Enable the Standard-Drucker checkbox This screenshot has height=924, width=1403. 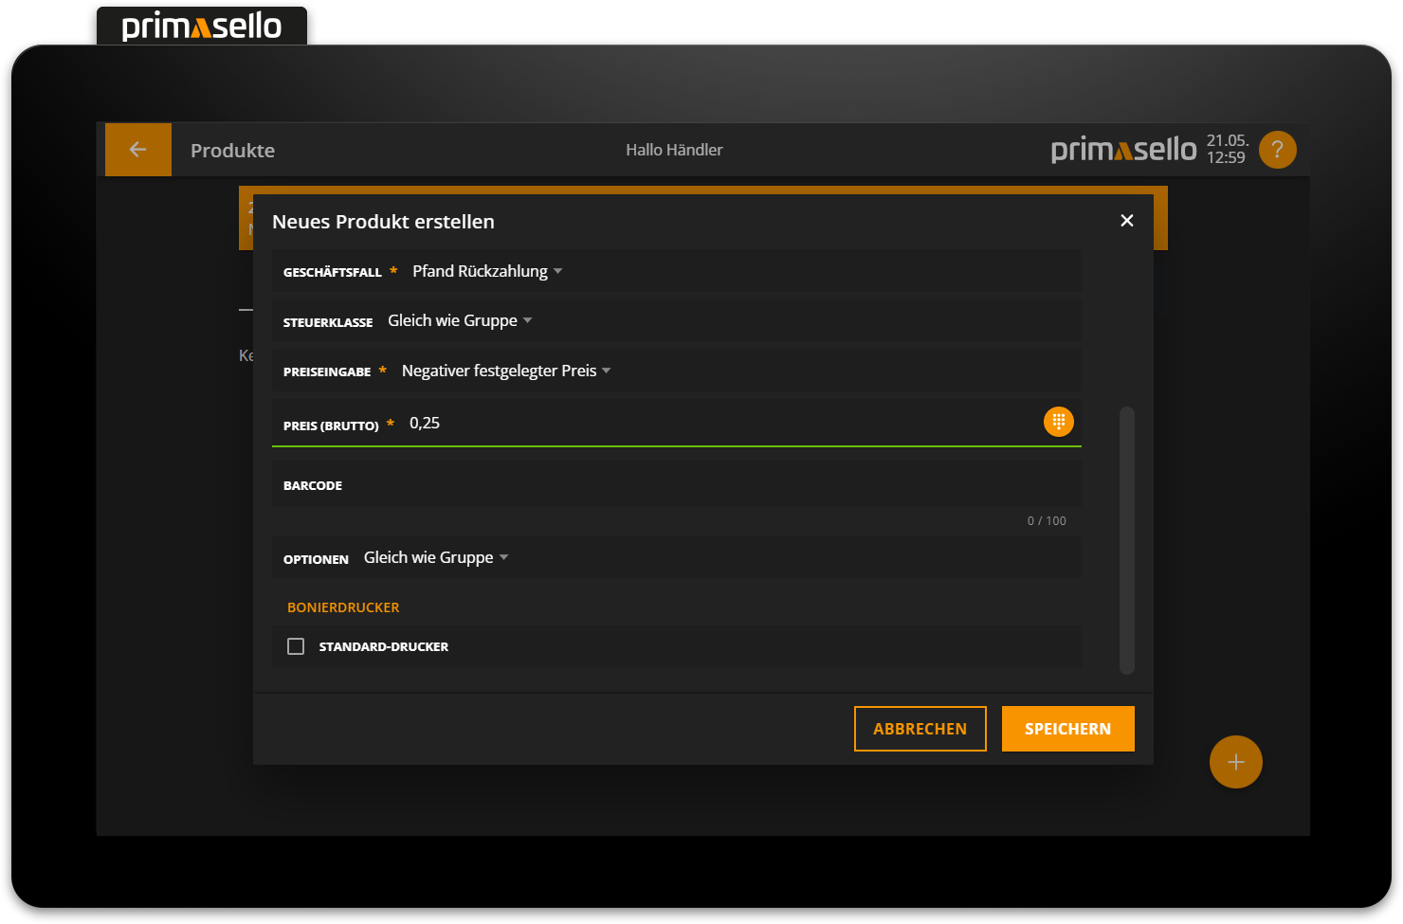(296, 646)
